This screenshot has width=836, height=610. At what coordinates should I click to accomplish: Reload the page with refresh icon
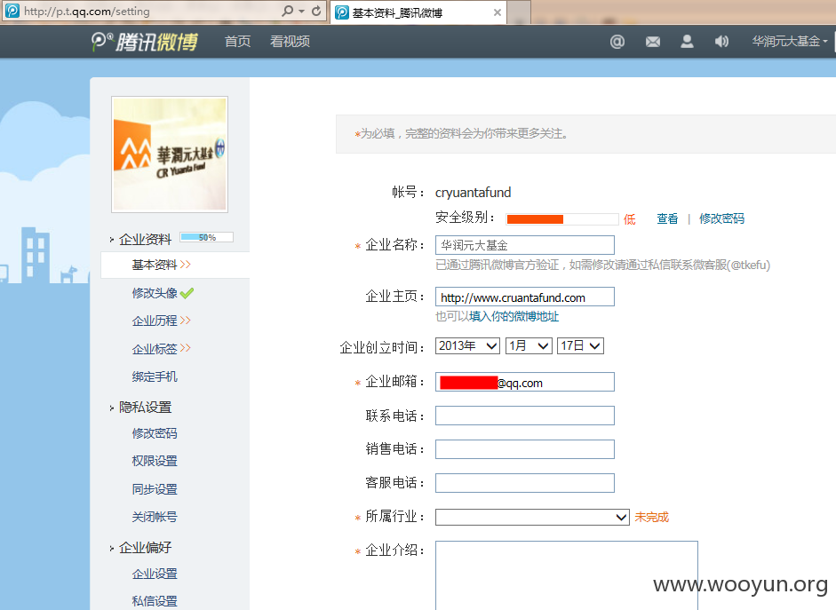[x=316, y=11]
